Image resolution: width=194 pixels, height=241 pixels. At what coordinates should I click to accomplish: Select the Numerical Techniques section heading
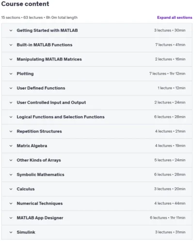click(x=40, y=203)
